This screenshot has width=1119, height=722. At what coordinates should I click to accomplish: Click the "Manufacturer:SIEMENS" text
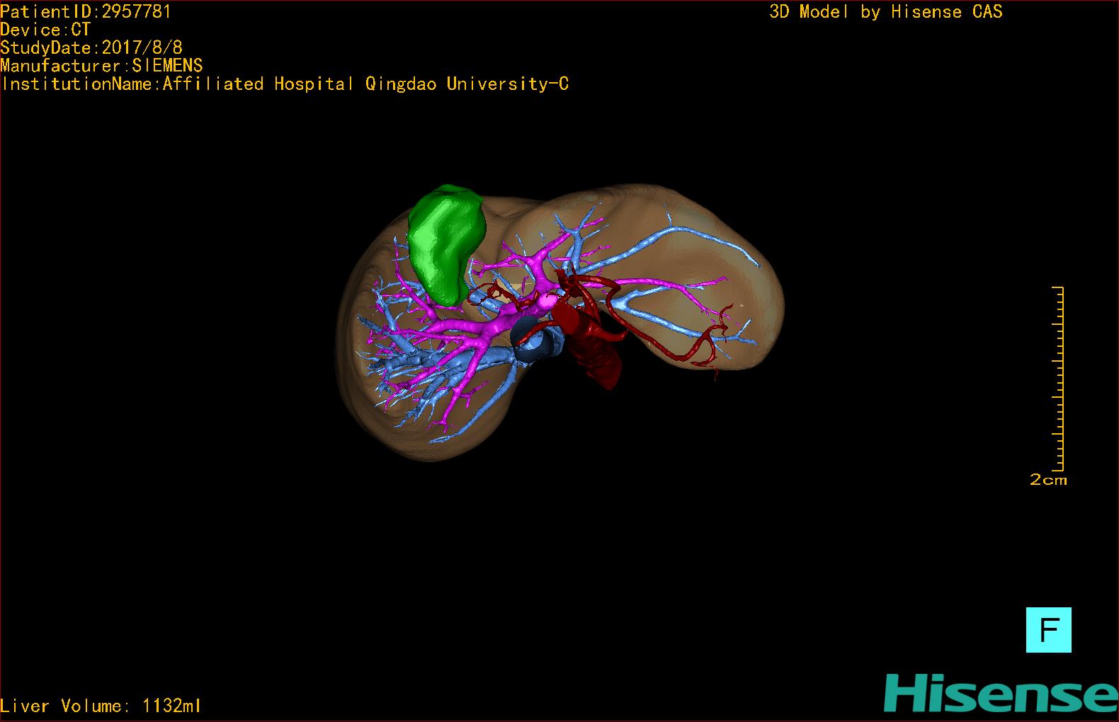pyautogui.click(x=101, y=66)
